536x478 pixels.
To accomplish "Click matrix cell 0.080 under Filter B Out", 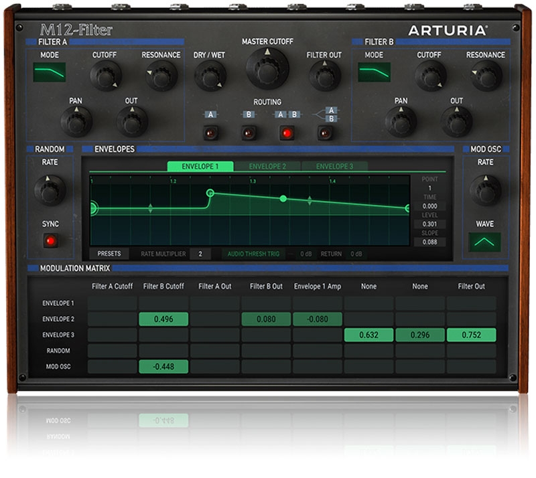I will (266, 319).
